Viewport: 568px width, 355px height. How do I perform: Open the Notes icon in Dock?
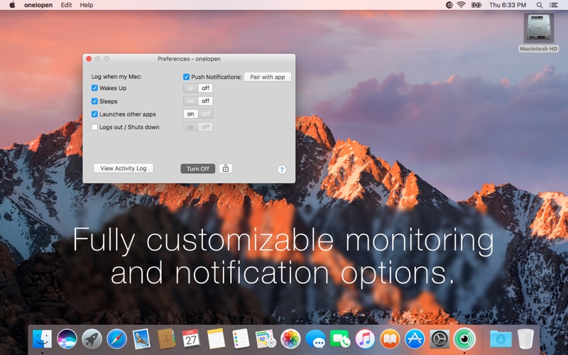click(216, 339)
